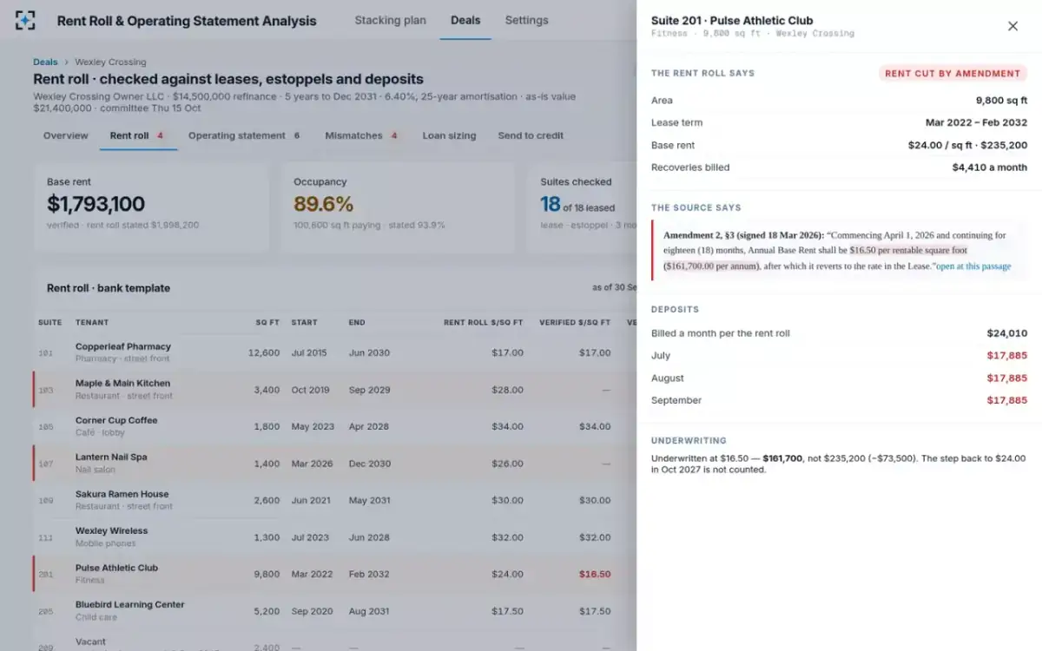This screenshot has width=1042, height=651.
Task: Click the 'Rent cut by amendment' badge
Action: coord(953,74)
